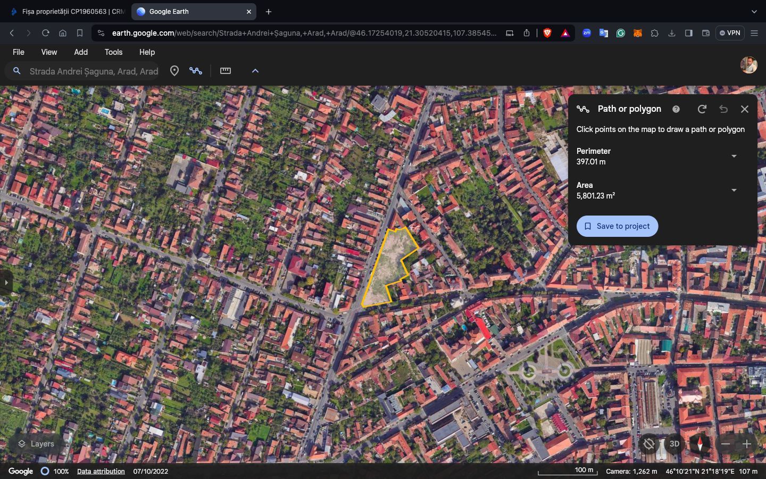Click the compass to reset north

(x=700, y=444)
